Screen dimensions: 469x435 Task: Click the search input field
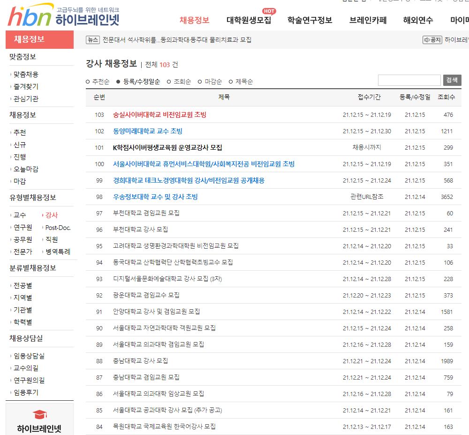click(409, 80)
